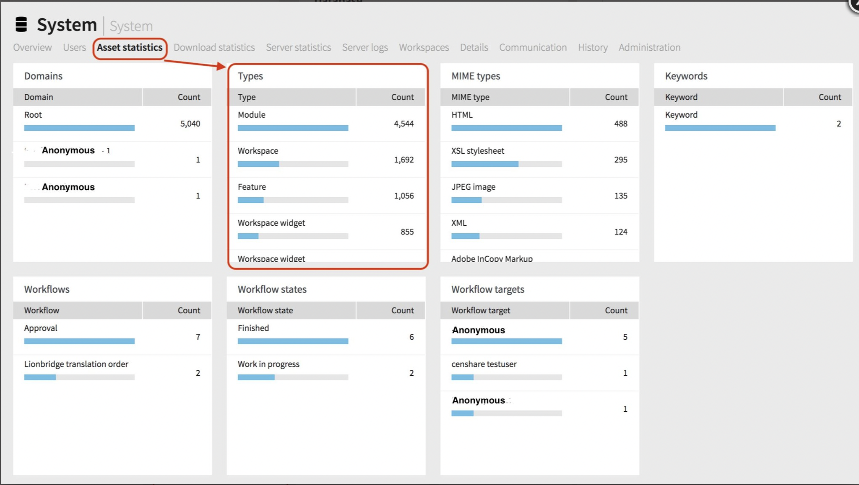The image size is (859, 485).
Task: Select the Asset statistics tab
Action: click(x=130, y=47)
